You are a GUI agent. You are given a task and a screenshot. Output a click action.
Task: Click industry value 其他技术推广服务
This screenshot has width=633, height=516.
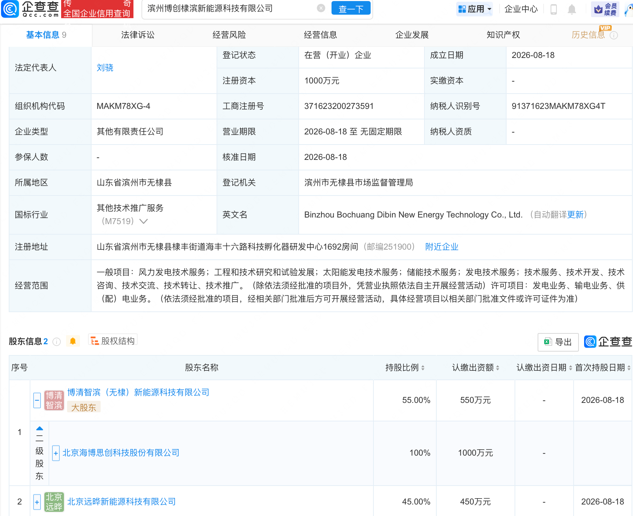pyautogui.click(x=130, y=208)
